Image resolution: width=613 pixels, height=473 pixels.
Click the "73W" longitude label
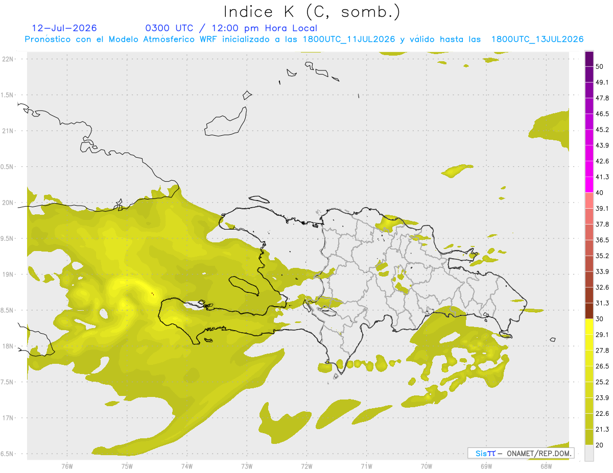[x=247, y=466]
